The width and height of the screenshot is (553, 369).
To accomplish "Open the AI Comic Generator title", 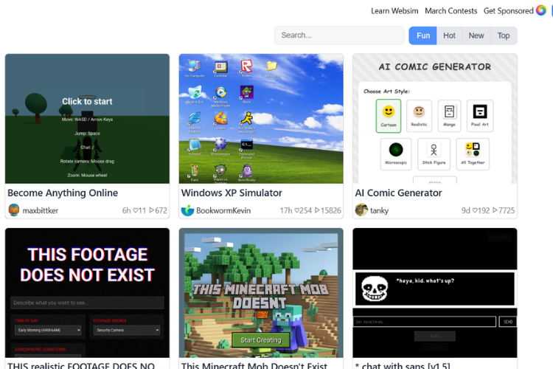I will click(398, 193).
